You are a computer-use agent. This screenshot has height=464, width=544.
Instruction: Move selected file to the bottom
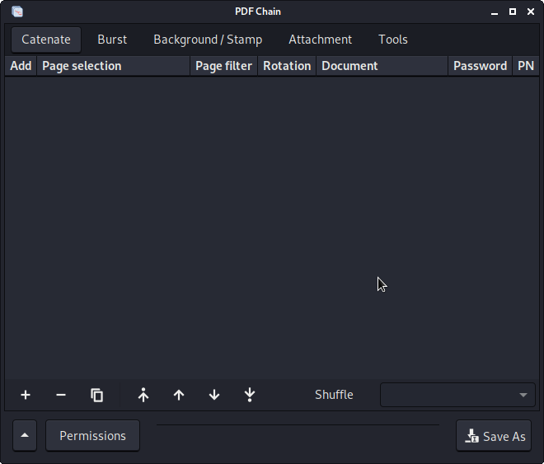250,395
